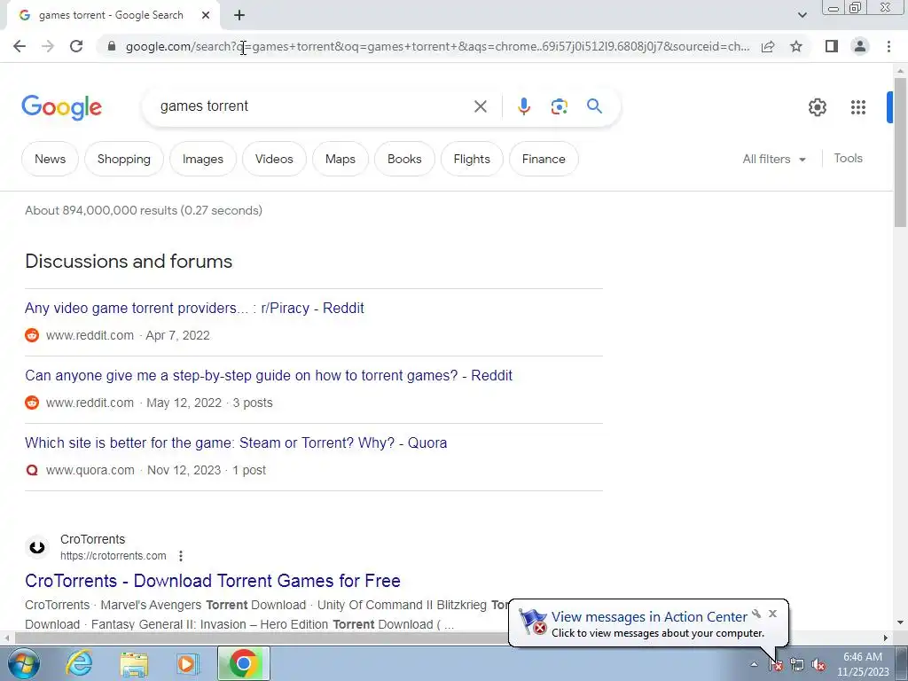Switch to the Videos filter
This screenshot has width=908, height=681.
click(274, 159)
